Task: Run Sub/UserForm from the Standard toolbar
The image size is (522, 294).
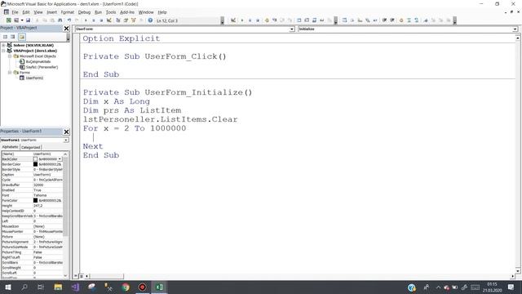Action: (86, 20)
